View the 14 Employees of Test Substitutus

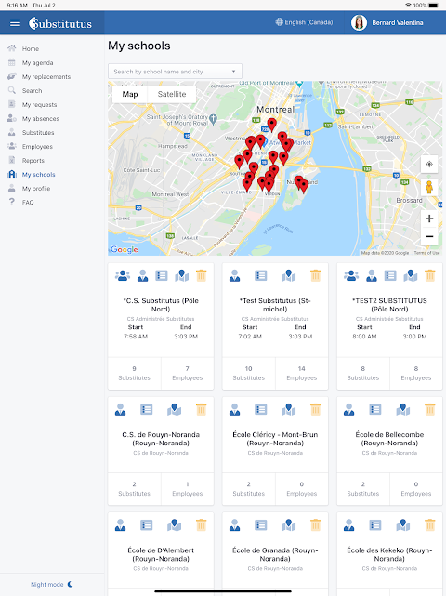[x=302, y=373]
